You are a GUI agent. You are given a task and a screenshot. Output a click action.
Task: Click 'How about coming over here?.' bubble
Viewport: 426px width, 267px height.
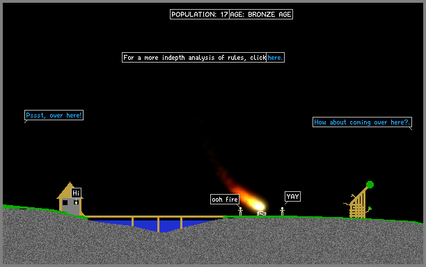pos(362,122)
